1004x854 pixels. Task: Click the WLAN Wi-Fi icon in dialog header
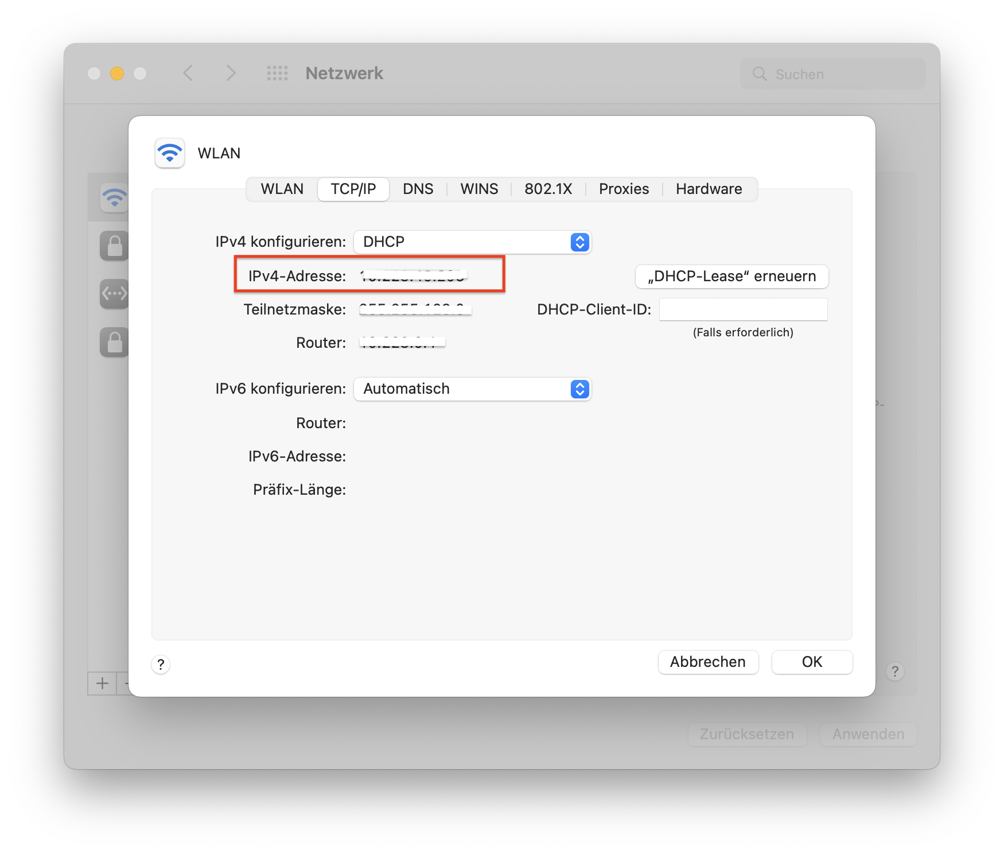click(170, 153)
